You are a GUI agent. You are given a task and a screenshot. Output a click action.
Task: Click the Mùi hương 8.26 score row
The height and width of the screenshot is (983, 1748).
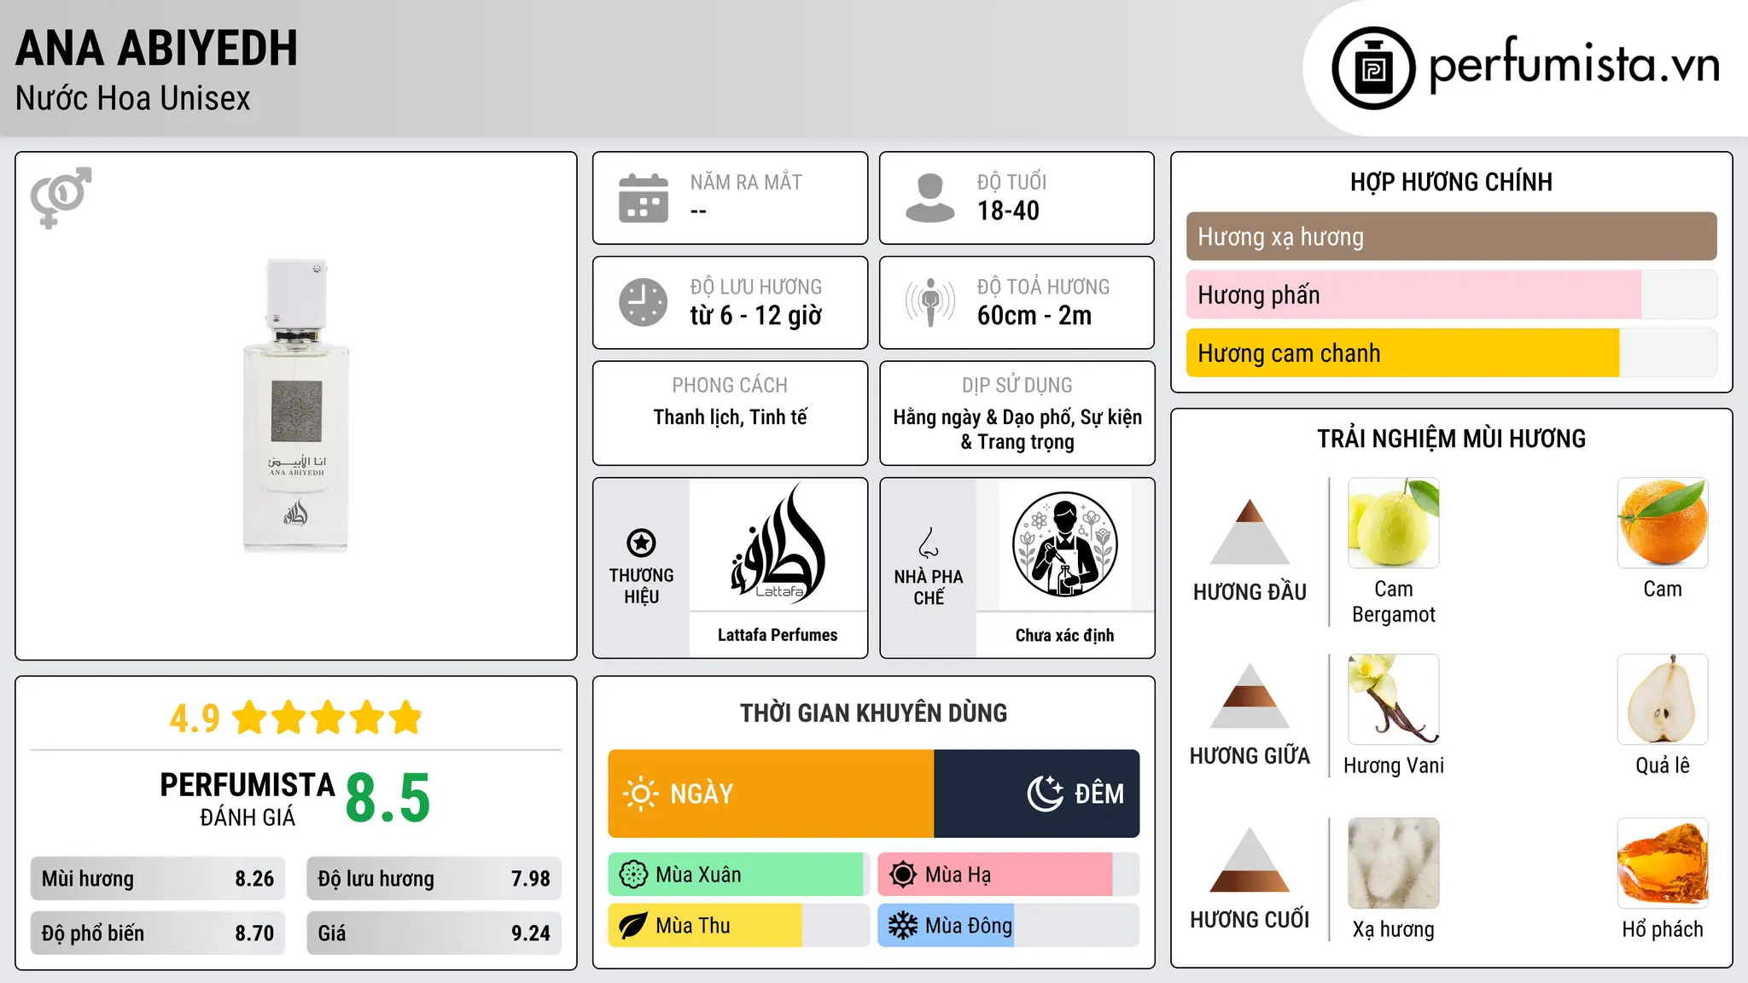pos(158,879)
